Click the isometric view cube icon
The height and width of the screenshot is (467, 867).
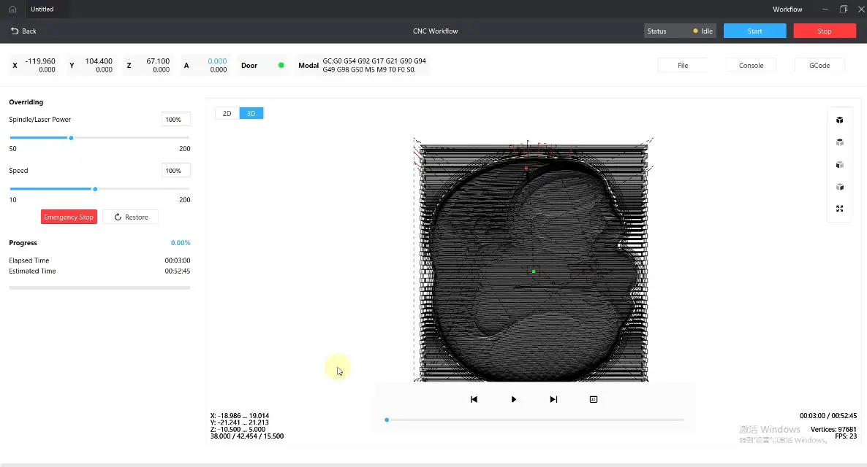pos(839,120)
